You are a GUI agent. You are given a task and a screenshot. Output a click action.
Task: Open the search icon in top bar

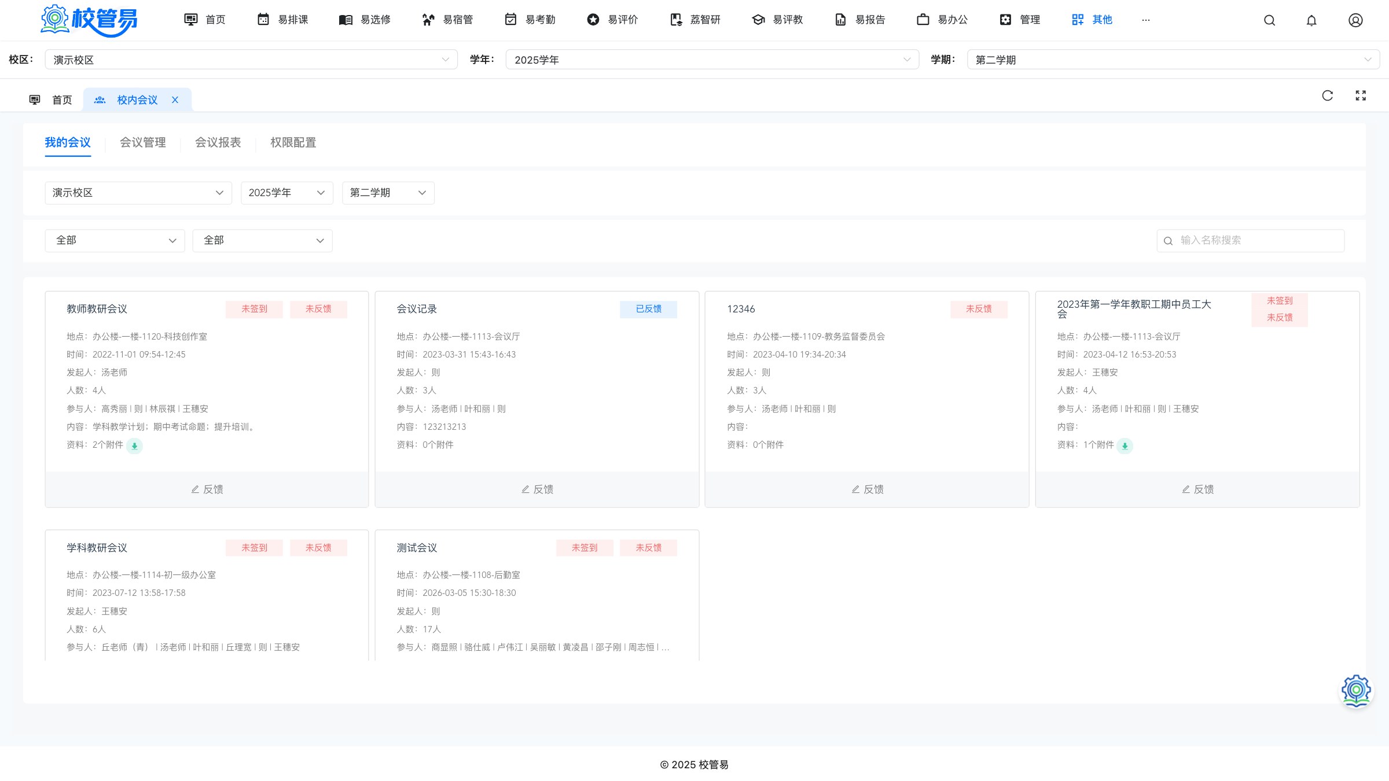[x=1269, y=20]
